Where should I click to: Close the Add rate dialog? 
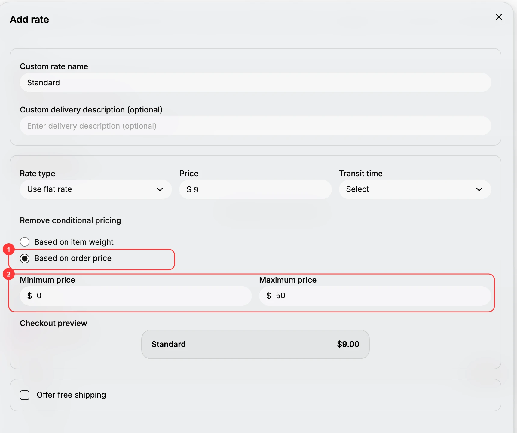[x=499, y=17]
